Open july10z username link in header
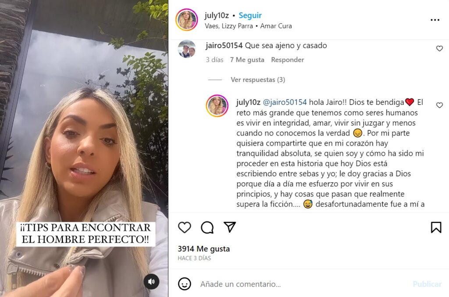The width and height of the screenshot is (449, 297). (x=217, y=15)
